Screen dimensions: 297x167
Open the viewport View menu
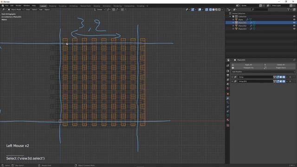28,9
